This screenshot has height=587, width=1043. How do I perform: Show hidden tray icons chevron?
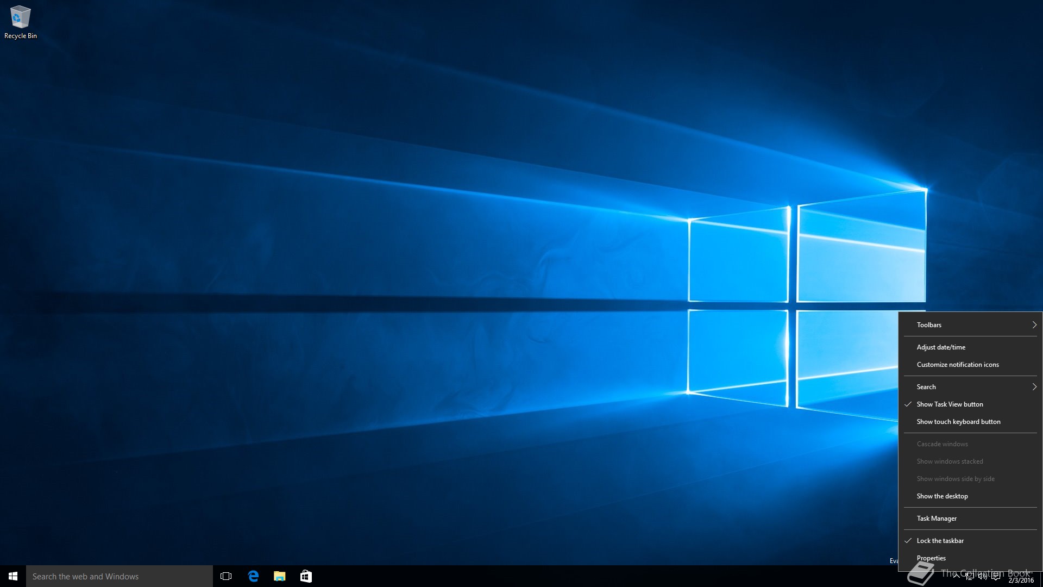click(x=956, y=577)
